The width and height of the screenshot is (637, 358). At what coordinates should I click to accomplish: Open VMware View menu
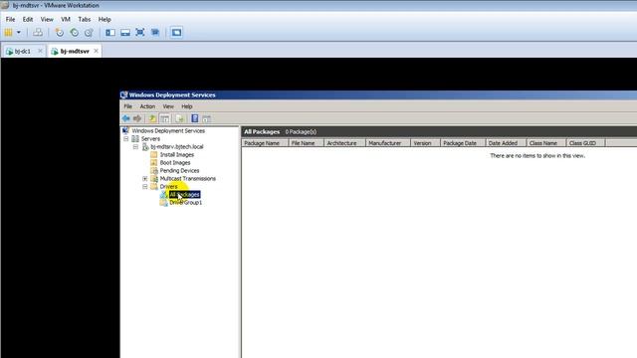pyautogui.click(x=47, y=19)
